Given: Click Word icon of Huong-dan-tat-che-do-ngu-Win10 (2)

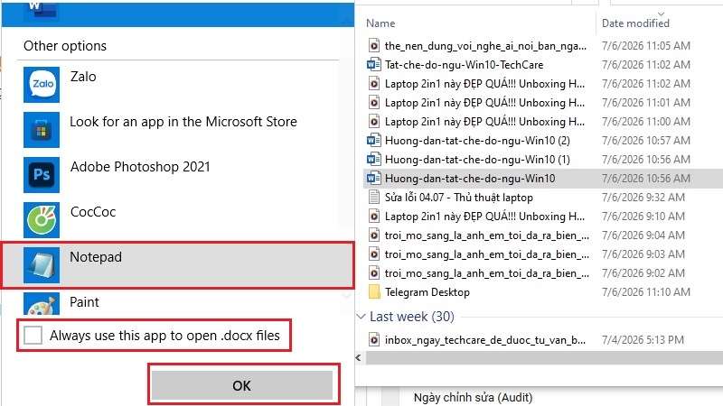Looking at the screenshot, I should tap(373, 140).
